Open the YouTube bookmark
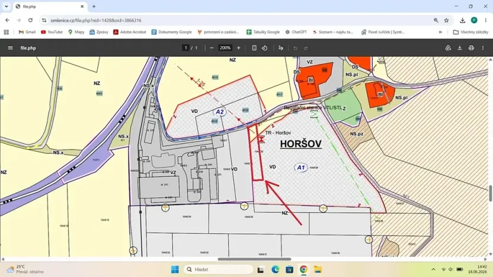The image size is (493, 277). (52, 32)
